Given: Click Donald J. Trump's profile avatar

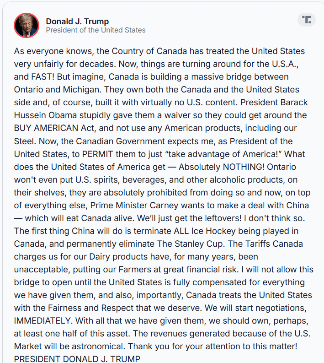Looking at the screenshot, I should 27,25.
